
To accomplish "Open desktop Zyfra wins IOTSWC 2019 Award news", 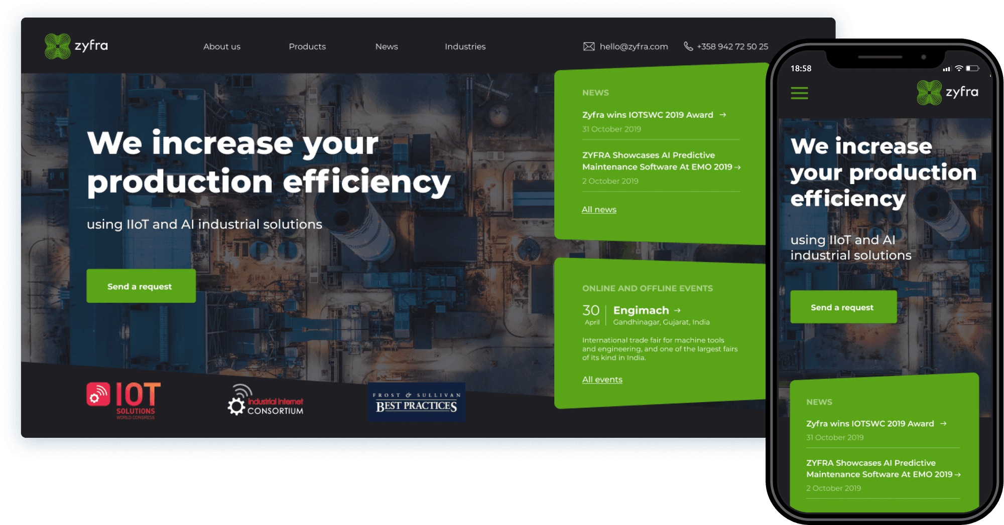I will click(x=648, y=115).
